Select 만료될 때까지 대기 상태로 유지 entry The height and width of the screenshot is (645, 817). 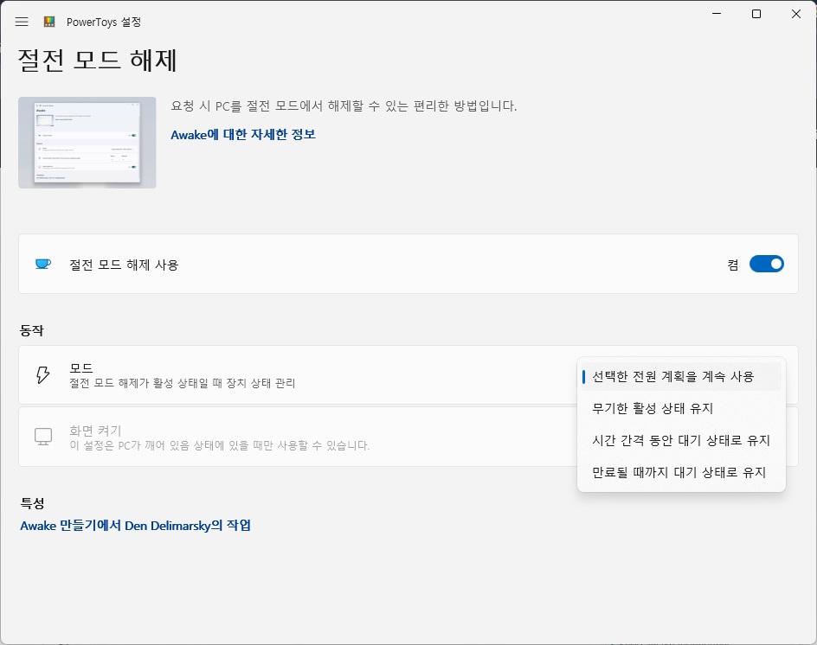click(679, 472)
